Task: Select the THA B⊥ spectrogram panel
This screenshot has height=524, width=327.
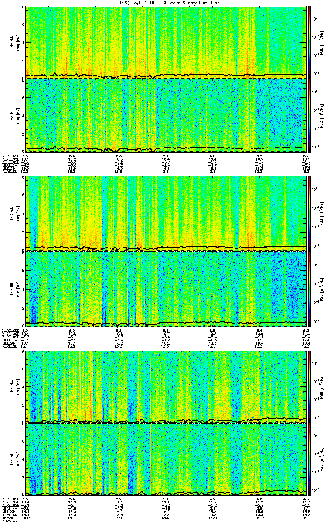Action: coord(167,42)
